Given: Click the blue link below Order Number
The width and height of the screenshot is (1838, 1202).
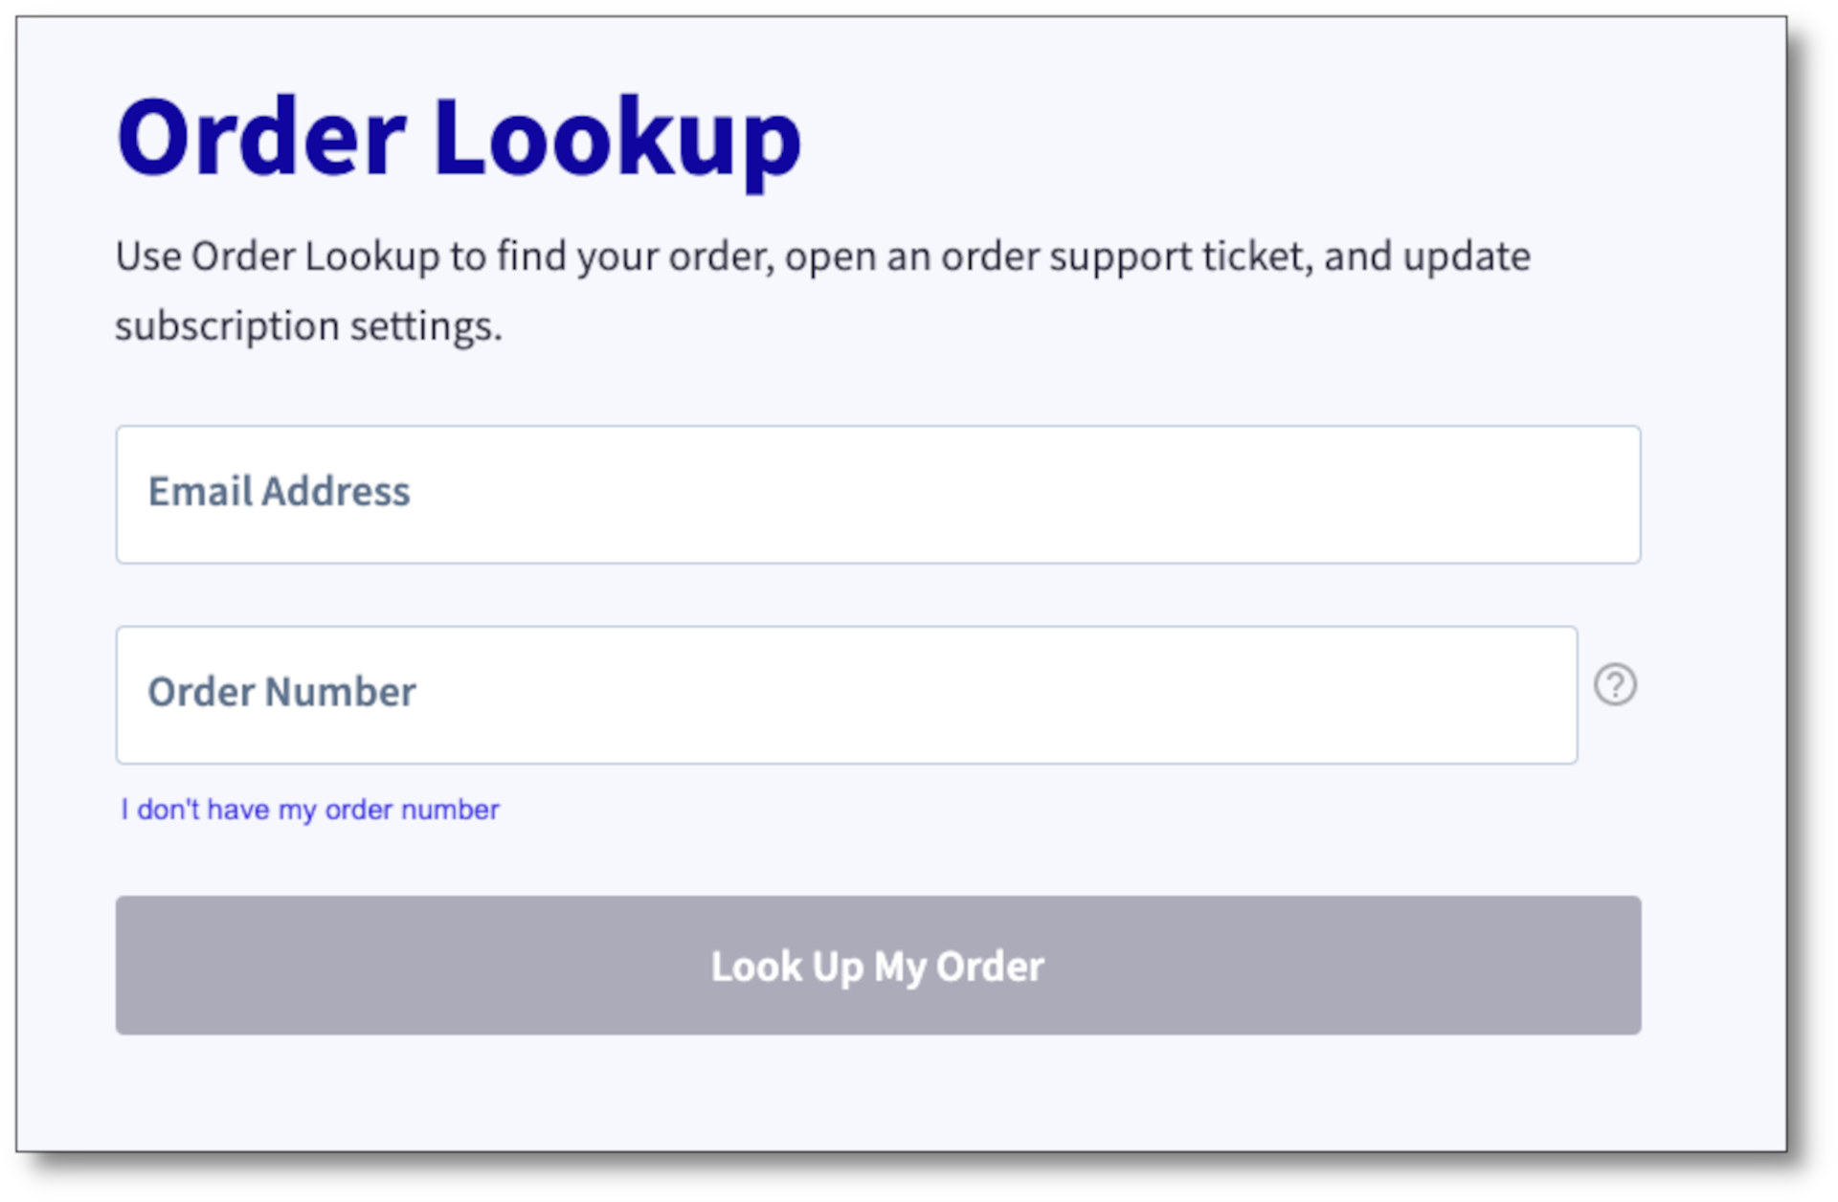Looking at the screenshot, I should click(x=310, y=810).
